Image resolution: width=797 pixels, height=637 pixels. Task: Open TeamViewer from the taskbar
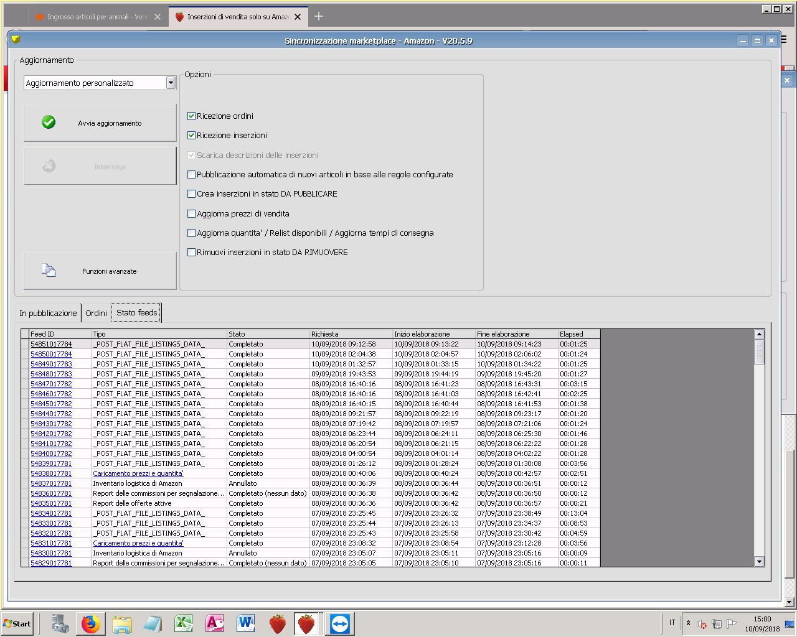pos(340,624)
